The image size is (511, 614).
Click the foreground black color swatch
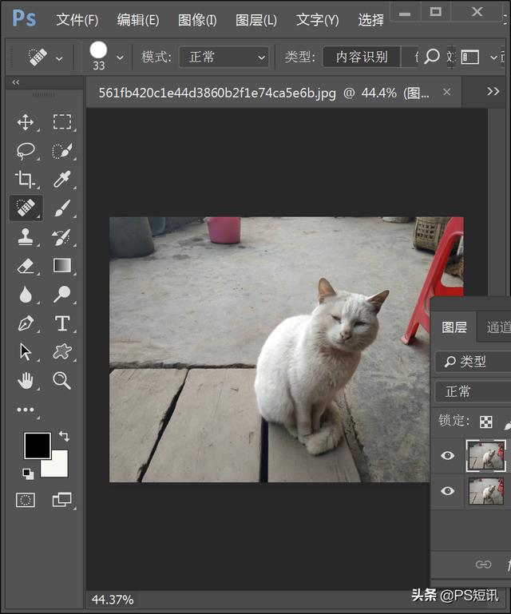click(x=38, y=446)
